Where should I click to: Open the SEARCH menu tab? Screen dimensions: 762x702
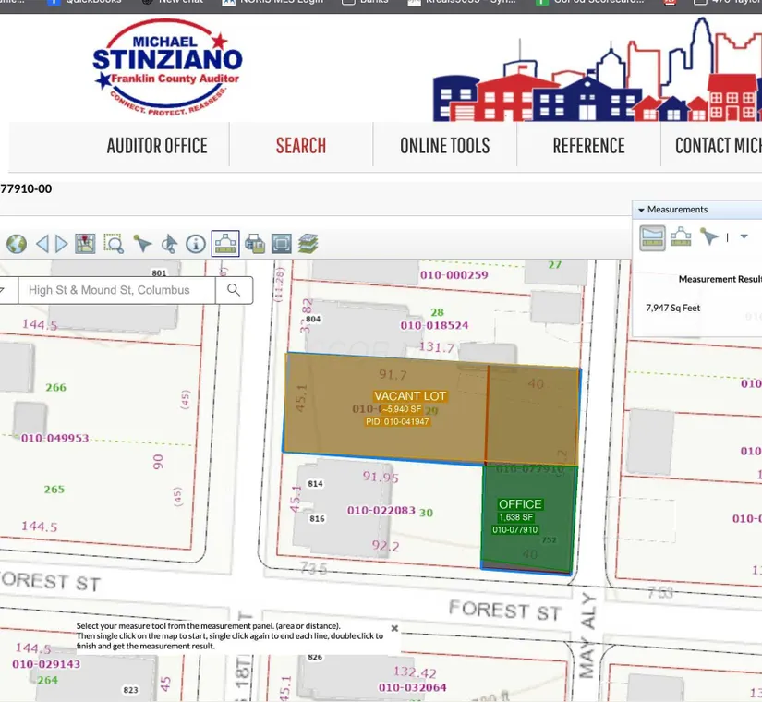300,146
